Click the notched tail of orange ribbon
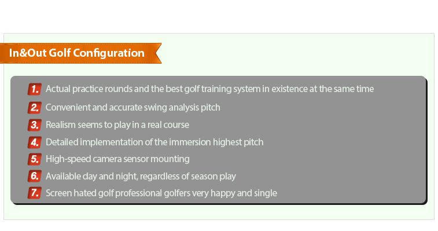438x231 pixels. point(157,53)
